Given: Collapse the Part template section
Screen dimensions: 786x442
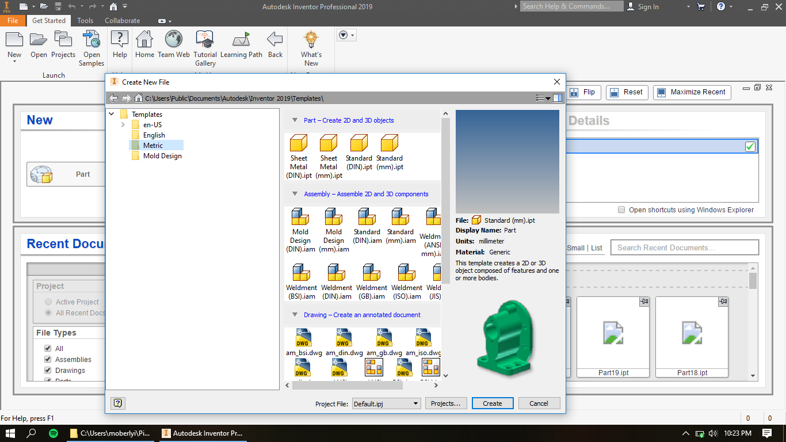Looking at the screenshot, I should (x=295, y=120).
